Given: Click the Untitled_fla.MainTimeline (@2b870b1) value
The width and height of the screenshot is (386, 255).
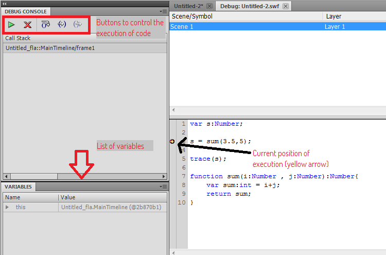Looking at the screenshot, I should click(111, 207).
